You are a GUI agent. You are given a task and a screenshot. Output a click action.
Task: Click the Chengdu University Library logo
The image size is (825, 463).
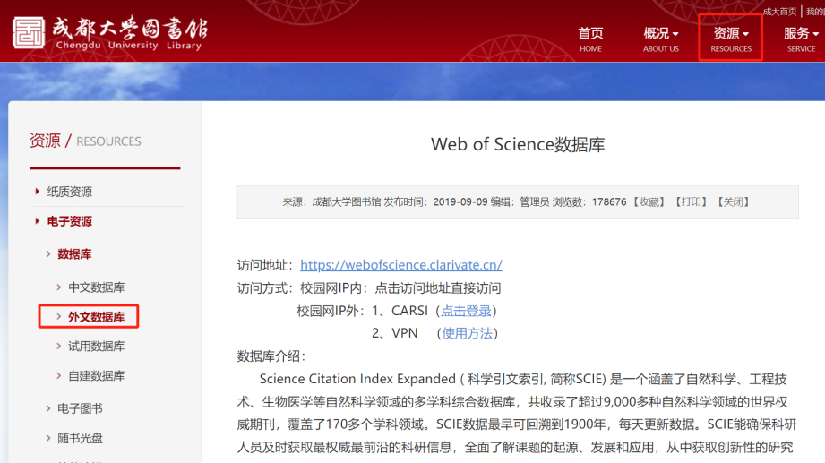click(x=110, y=32)
